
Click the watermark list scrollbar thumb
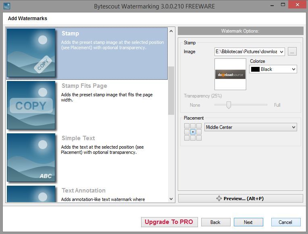tap(171, 91)
